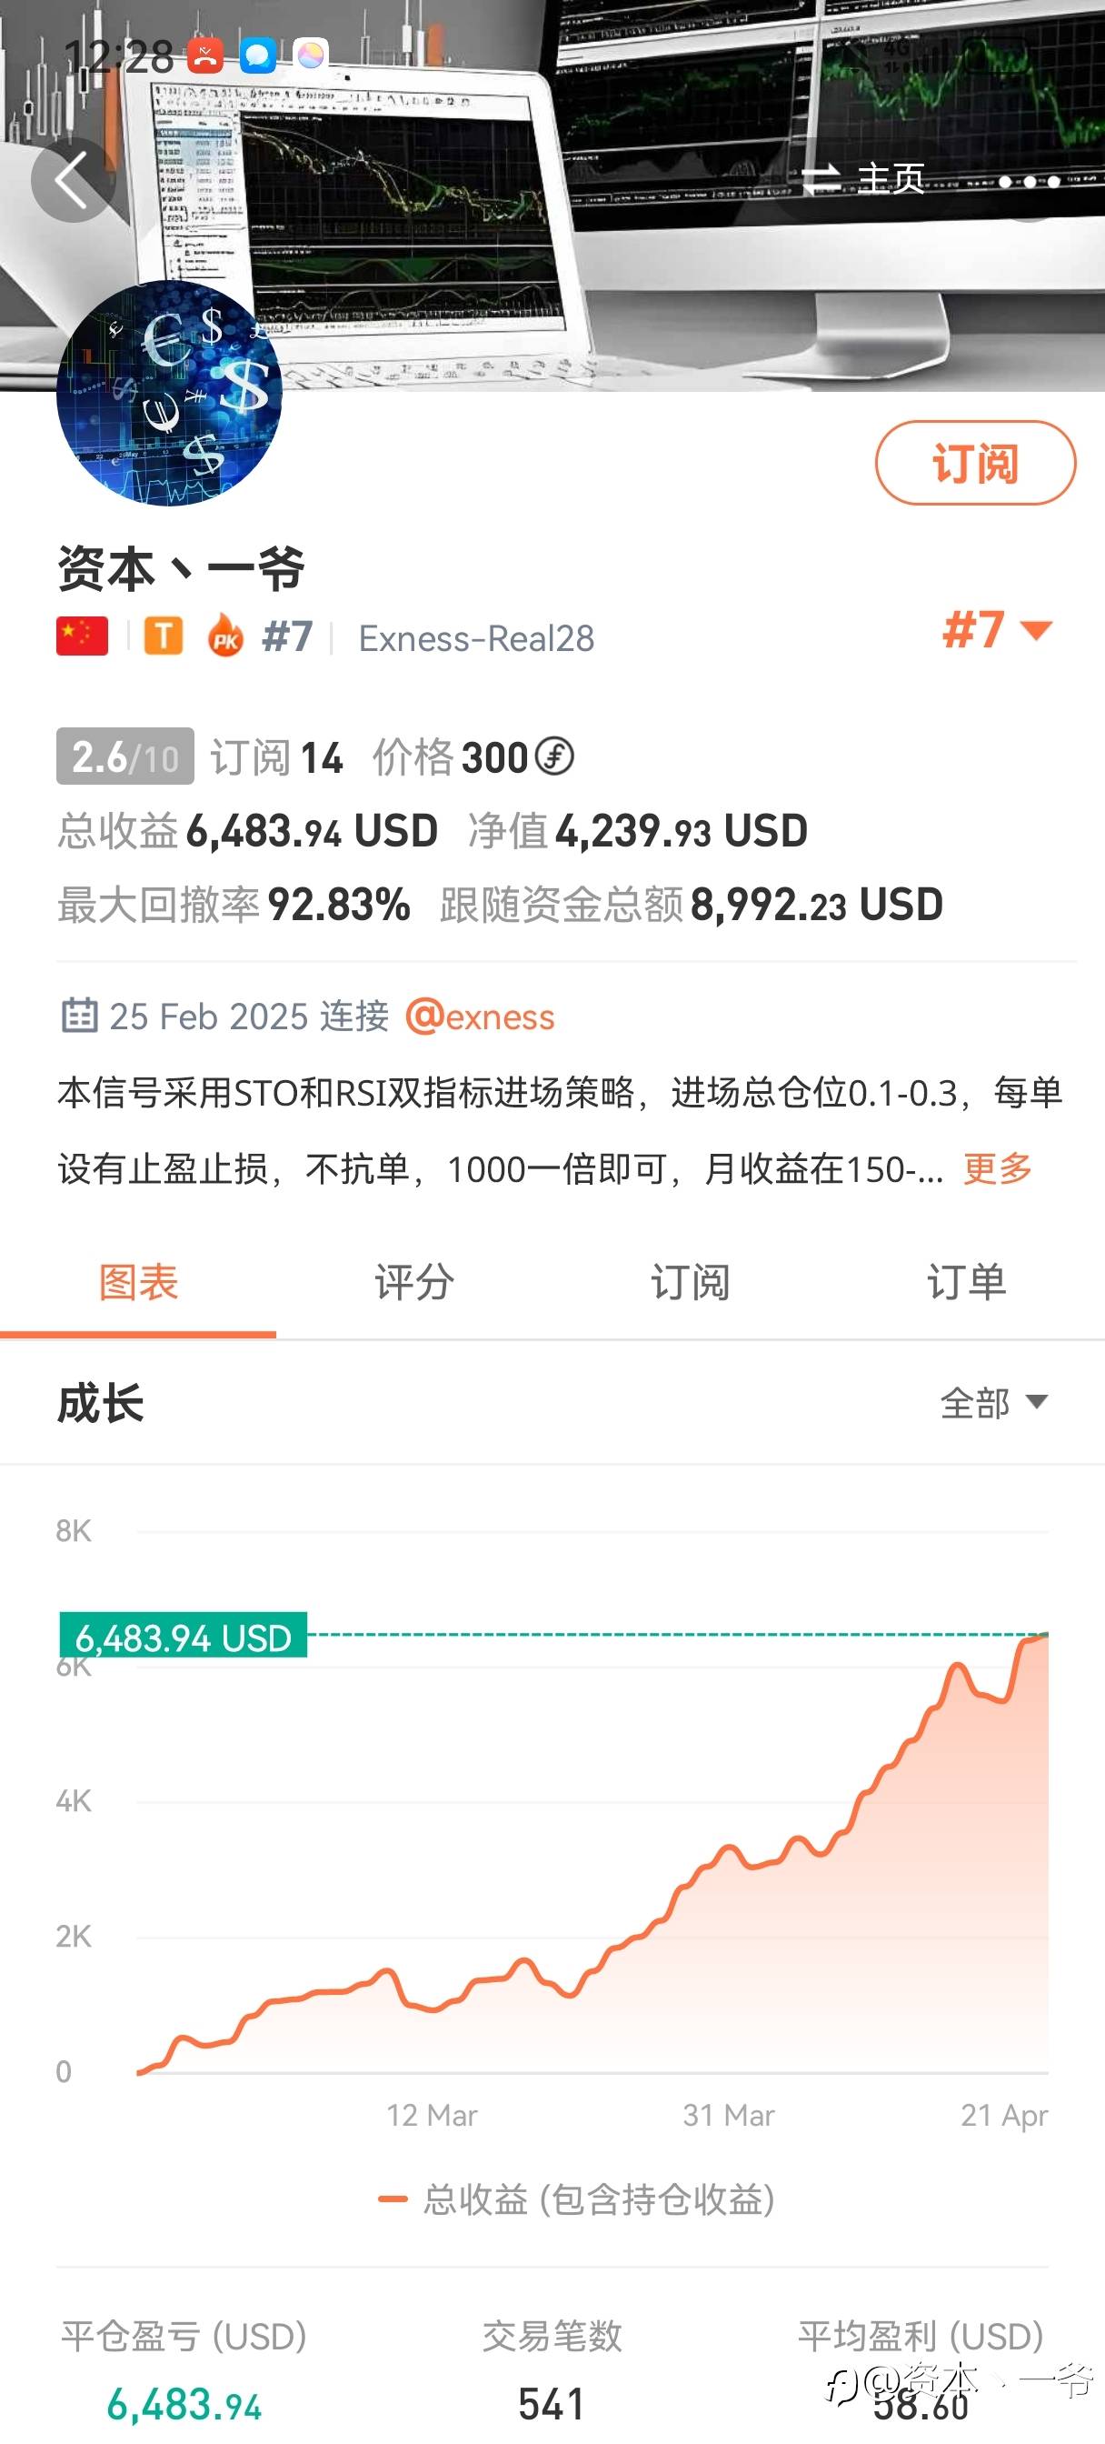Tap the round profile avatar picture

tap(170, 393)
